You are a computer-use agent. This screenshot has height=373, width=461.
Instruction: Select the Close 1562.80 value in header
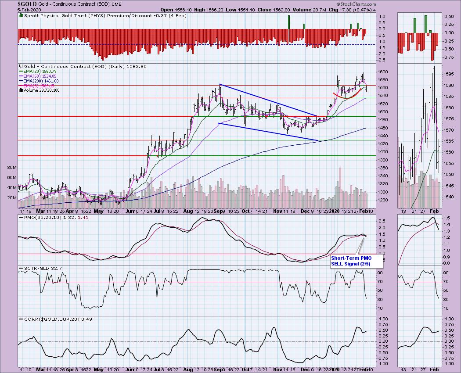click(x=274, y=10)
